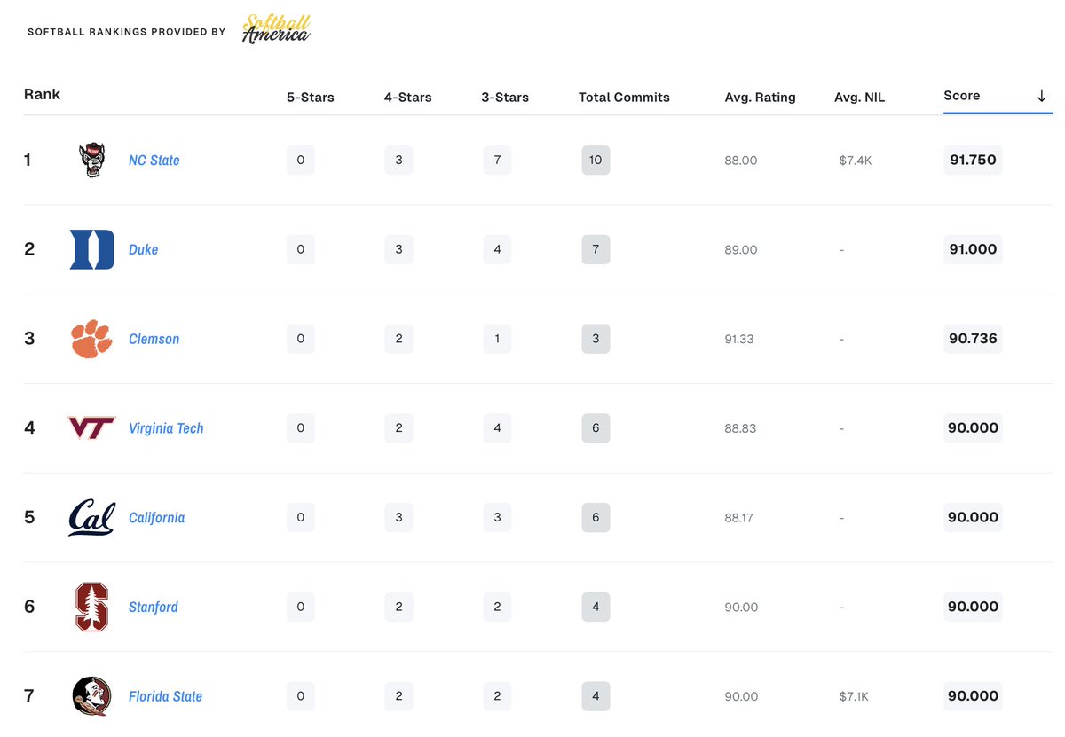Screen dimensions: 1065x737
Task: Click Duke's 4-Stars count 3
Action: click(x=398, y=249)
